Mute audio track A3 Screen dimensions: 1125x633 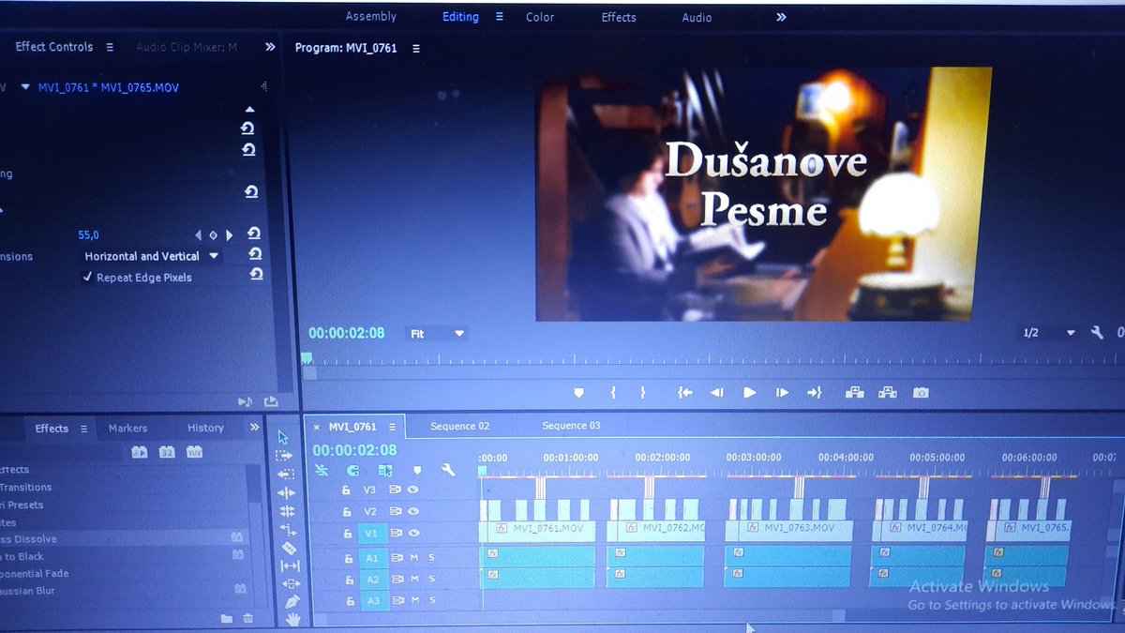click(x=413, y=600)
